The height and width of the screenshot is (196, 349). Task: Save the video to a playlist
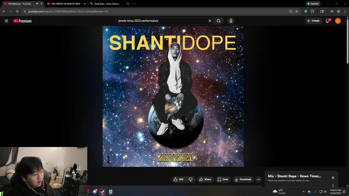point(223,179)
